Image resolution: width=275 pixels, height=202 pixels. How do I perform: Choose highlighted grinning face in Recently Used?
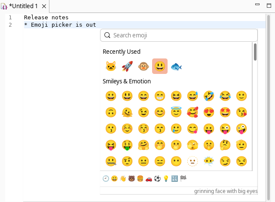coord(160,66)
